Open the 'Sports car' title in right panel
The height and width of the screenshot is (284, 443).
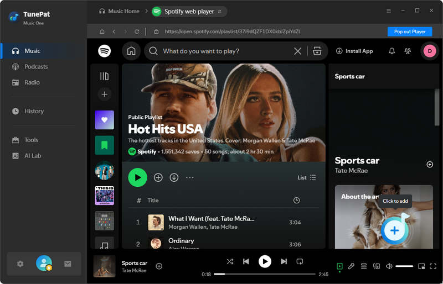pos(357,160)
